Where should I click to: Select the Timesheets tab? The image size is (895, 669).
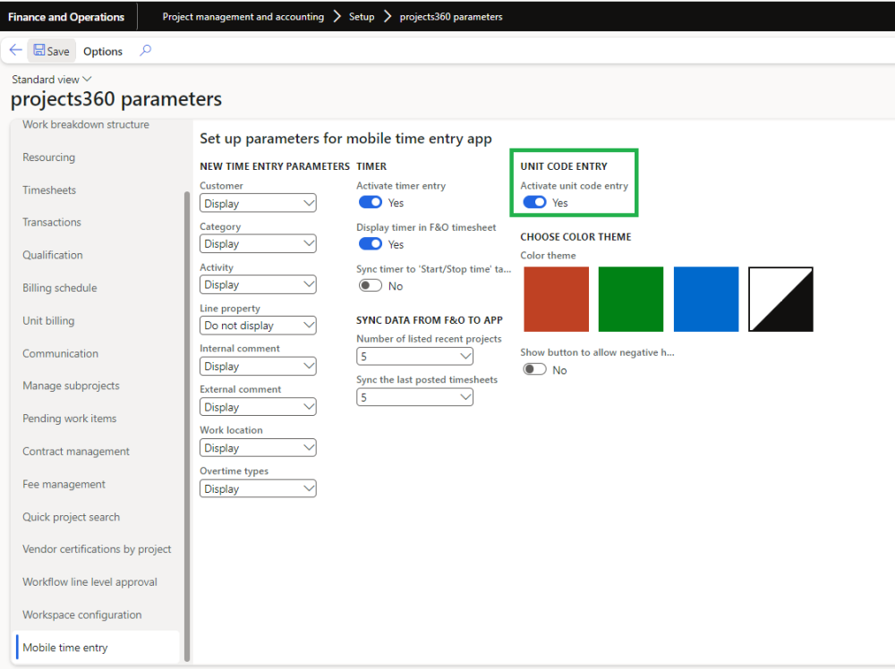tap(49, 190)
